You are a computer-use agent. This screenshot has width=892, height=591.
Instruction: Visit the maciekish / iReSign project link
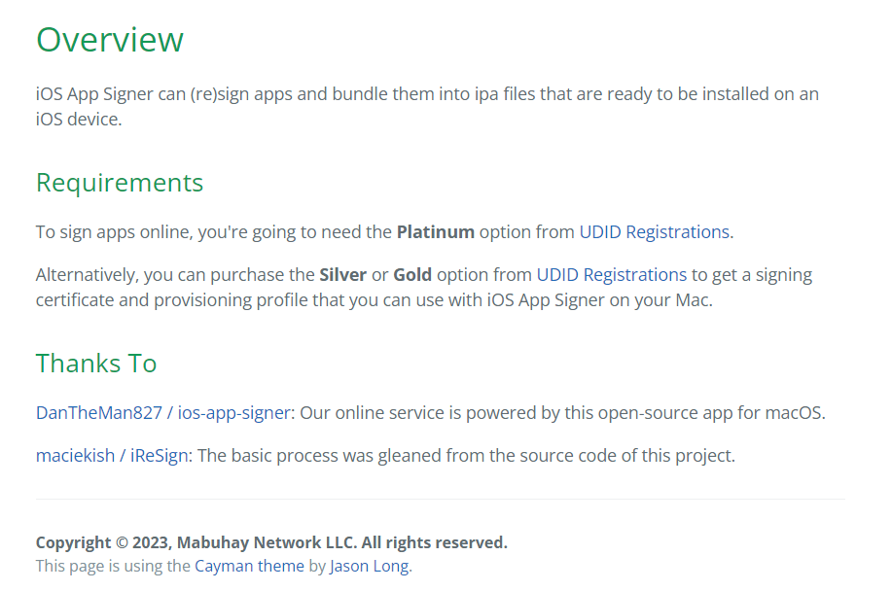(x=112, y=456)
